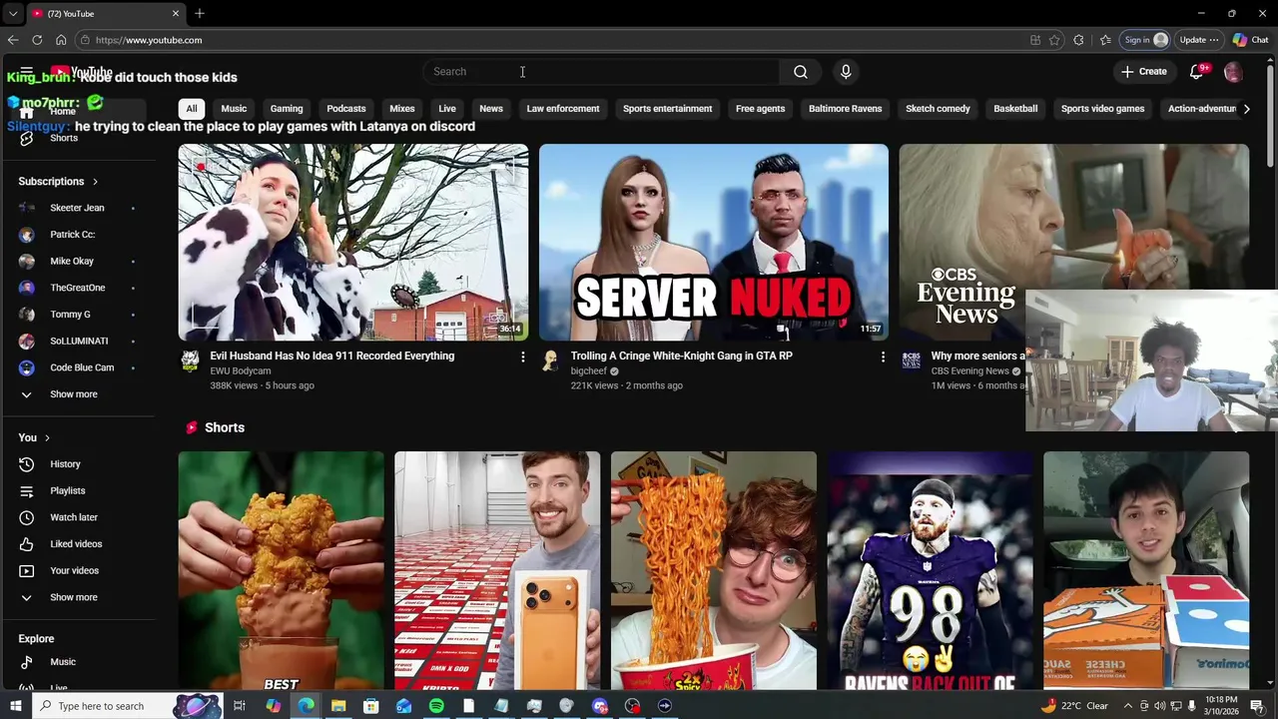Image resolution: width=1278 pixels, height=719 pixels.
Task: Start voice search with microphone icon
Action: 846,72
